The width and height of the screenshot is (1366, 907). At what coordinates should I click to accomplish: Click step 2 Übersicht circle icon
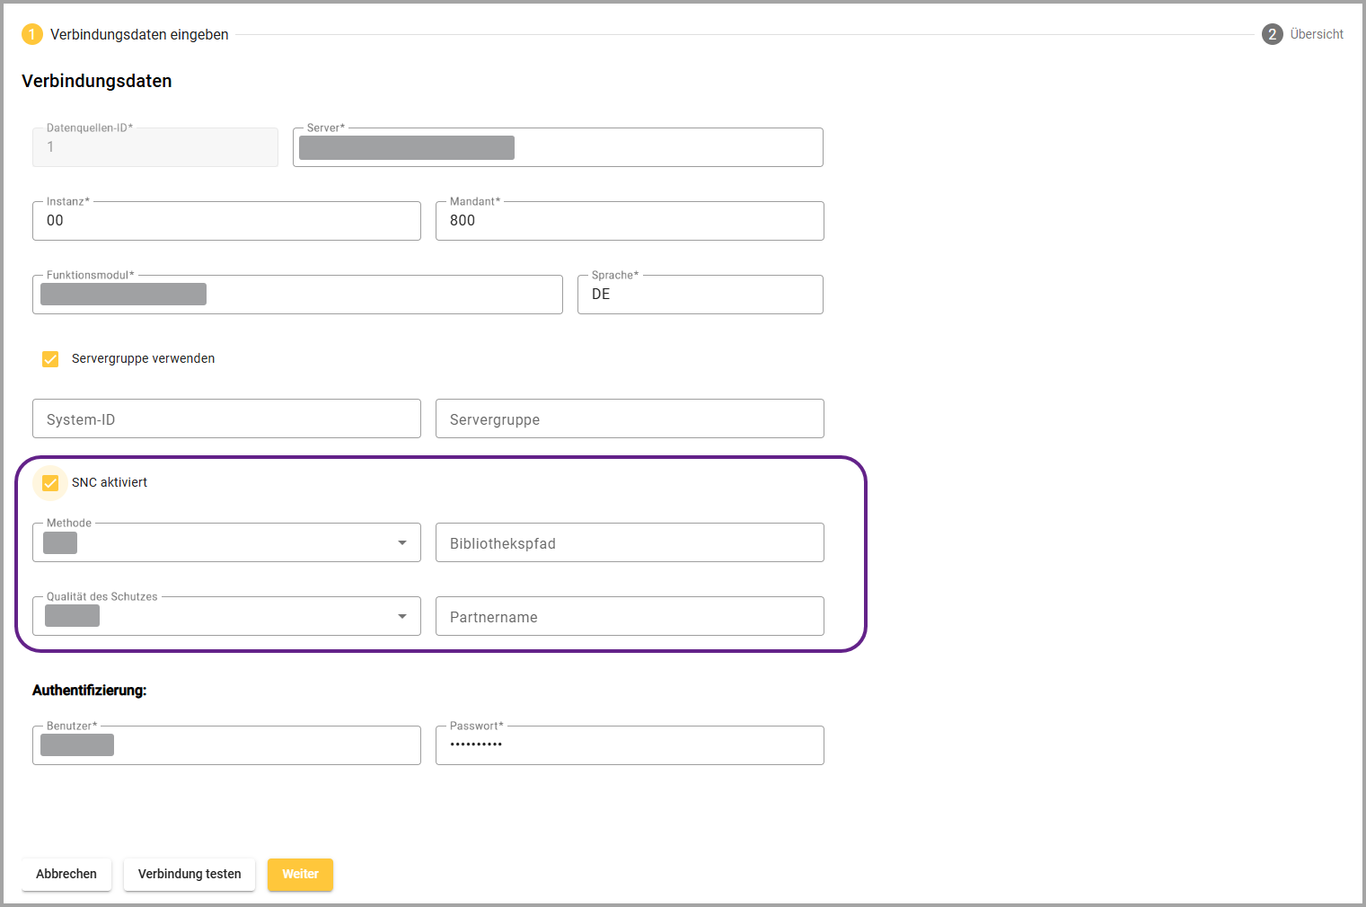pos(1272,34)
